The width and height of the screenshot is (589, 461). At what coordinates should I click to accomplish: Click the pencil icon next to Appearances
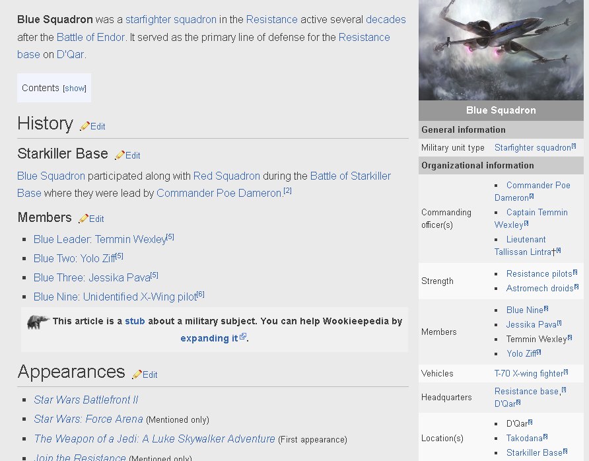tap(137, 374)
